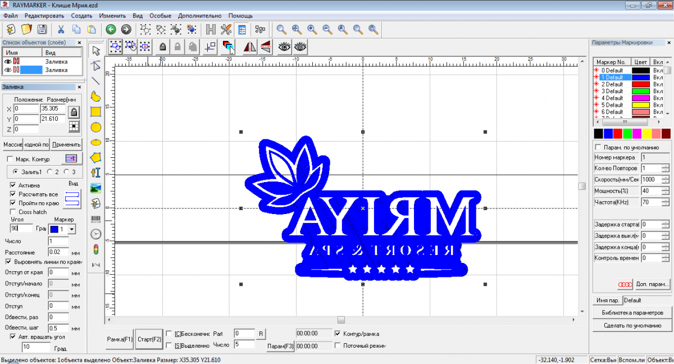The width and height of the screenshot is (674, 364).
Task: Increase Мощность(%) with spinner arrow
Action: pos(666,188)
